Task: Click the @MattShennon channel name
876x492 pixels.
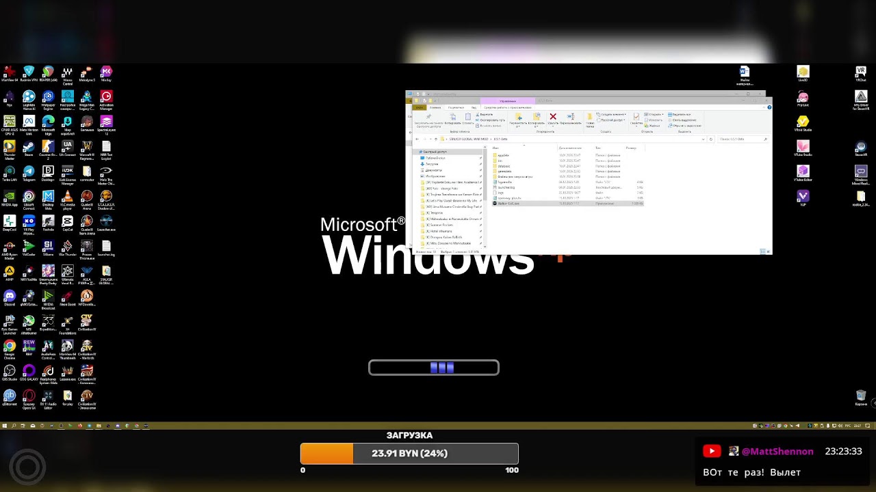Action: coord(777,452)
